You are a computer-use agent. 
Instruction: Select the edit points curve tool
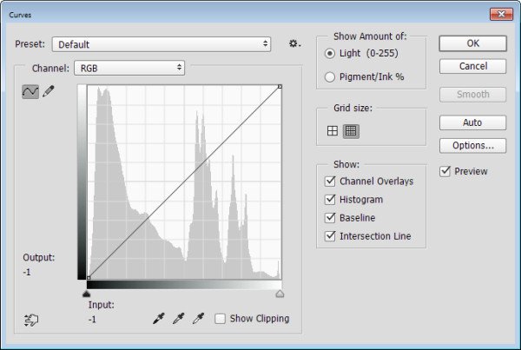pyautogui.click(x=30, y=91)
